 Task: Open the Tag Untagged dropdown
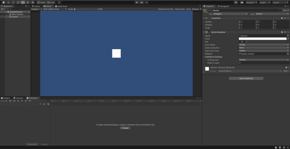(230, 14)
